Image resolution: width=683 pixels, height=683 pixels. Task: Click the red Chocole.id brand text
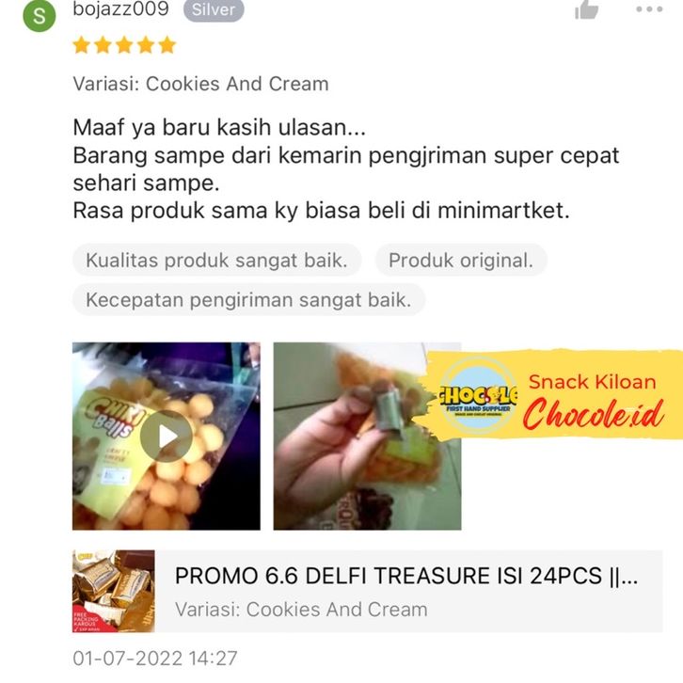pos(594,413)
